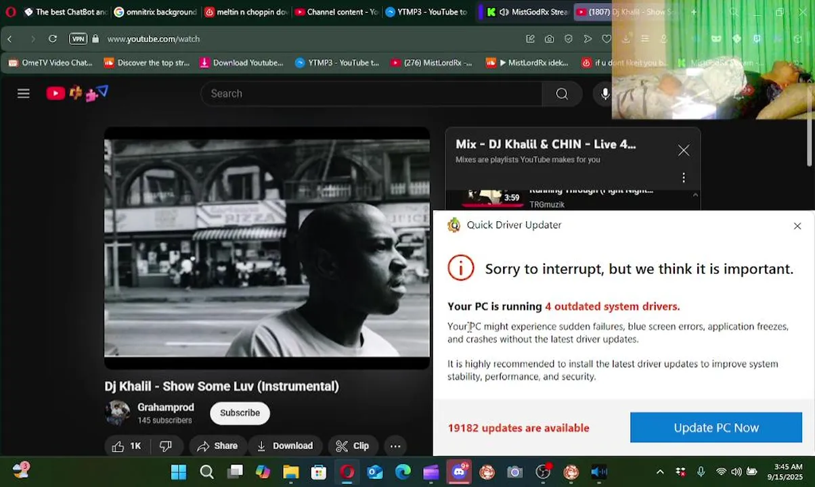Screen dimensions: 815x487
Task: Close the Mix playlist panel
Action: (x=684, y=150)
